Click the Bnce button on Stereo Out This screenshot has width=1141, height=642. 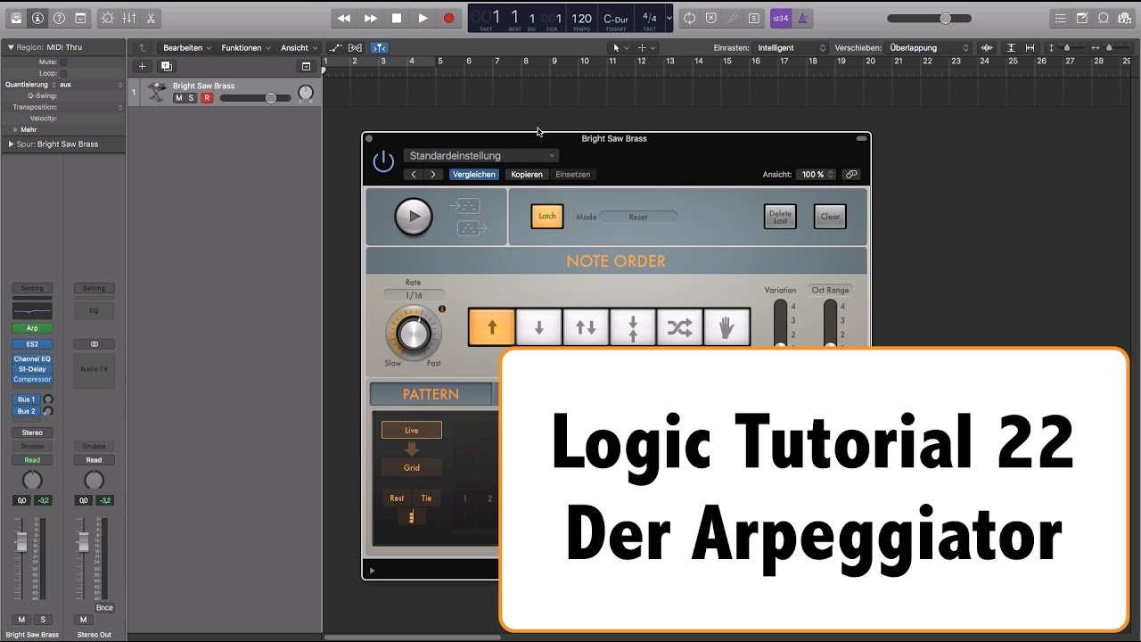(104, 608)
